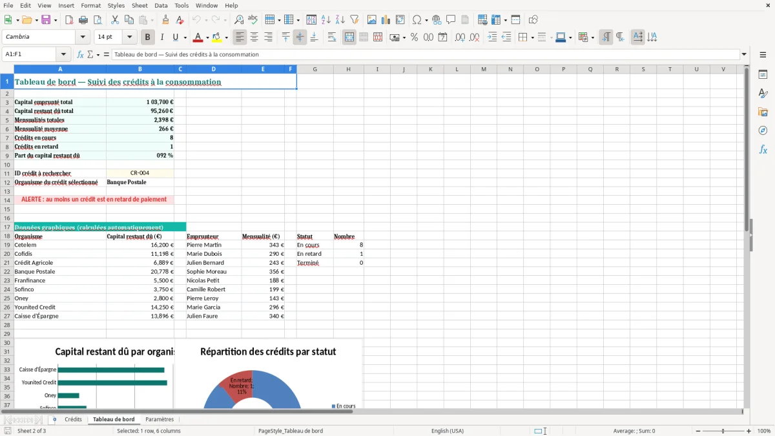
Task: Open the Font Size dropdown list
Action: (129, 37)
